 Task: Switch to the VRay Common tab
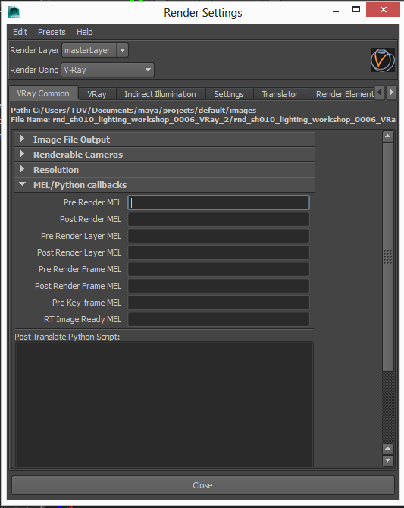click(43, 93)
